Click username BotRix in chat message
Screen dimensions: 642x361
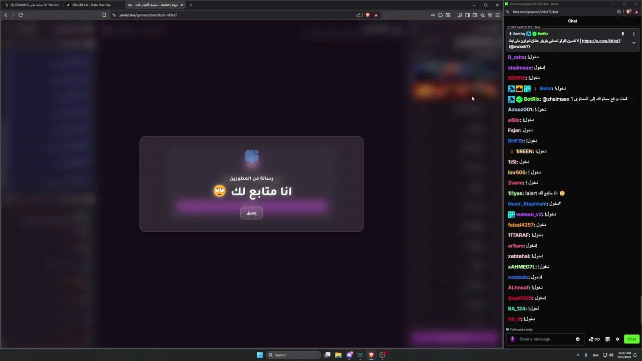pos(532,99)
